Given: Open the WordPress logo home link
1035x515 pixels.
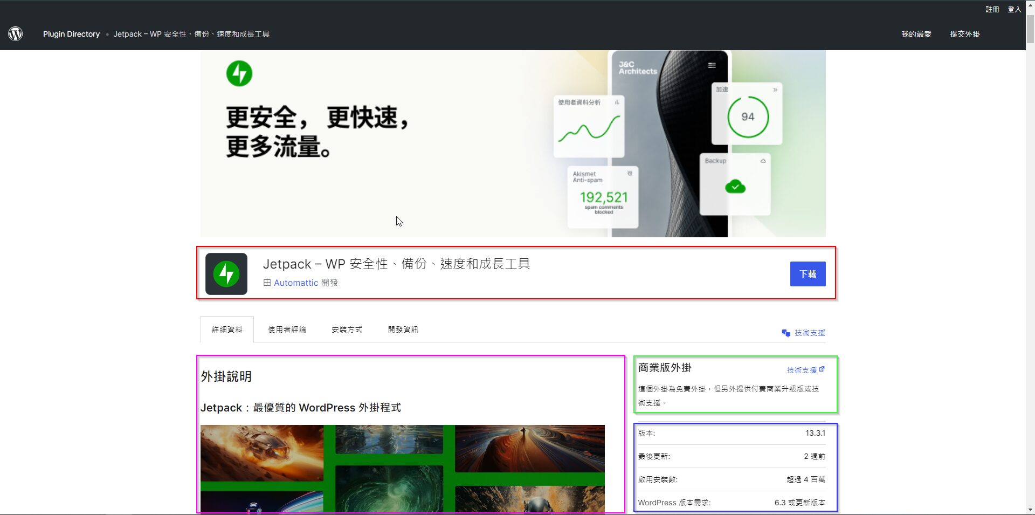Looking at the screenshot, I should (x=16, y=34).
